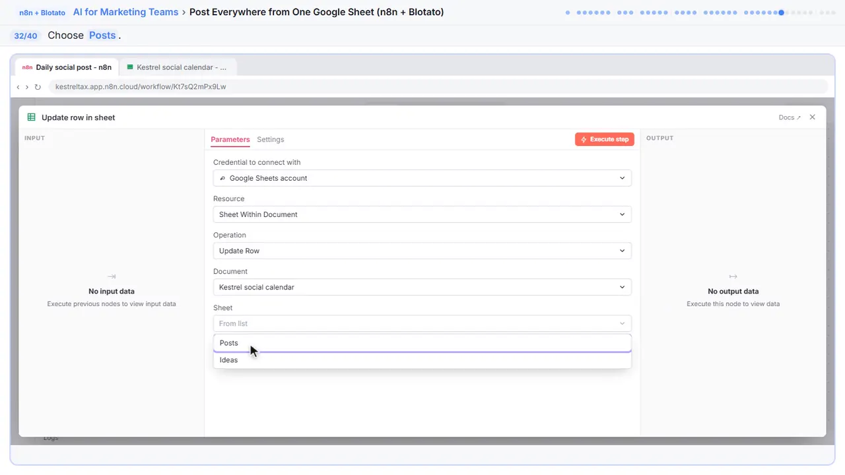845x475 pixels.
Task: Click the n8n favicon on the first tab
Action: coord(27,67)
